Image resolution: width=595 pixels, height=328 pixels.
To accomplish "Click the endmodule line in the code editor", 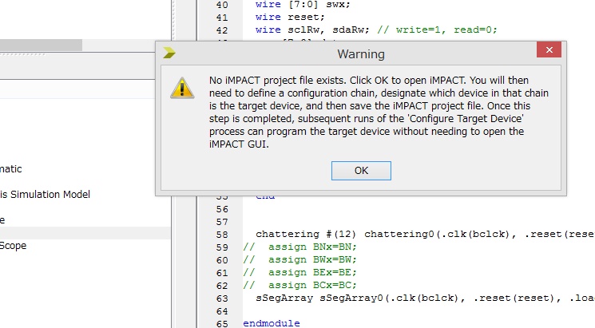I will point(272,323).
